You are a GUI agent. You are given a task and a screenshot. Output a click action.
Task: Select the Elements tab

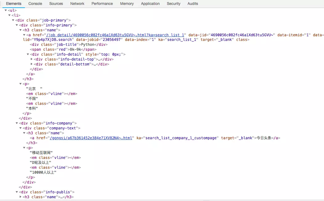click(x=14, y=3)
